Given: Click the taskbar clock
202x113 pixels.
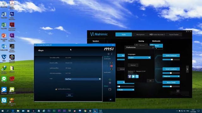Looking at the screenshot, I should [193, 111].
